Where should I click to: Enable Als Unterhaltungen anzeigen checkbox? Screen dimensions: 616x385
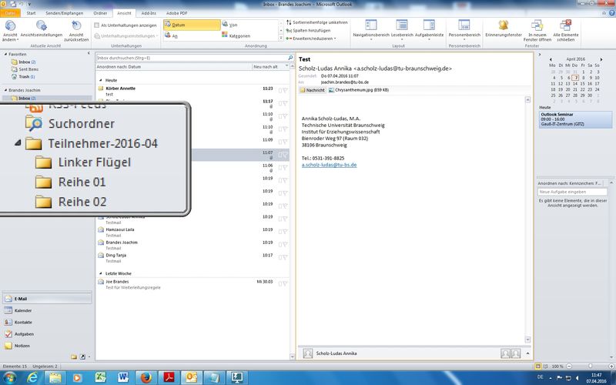[x=97, y=25]
